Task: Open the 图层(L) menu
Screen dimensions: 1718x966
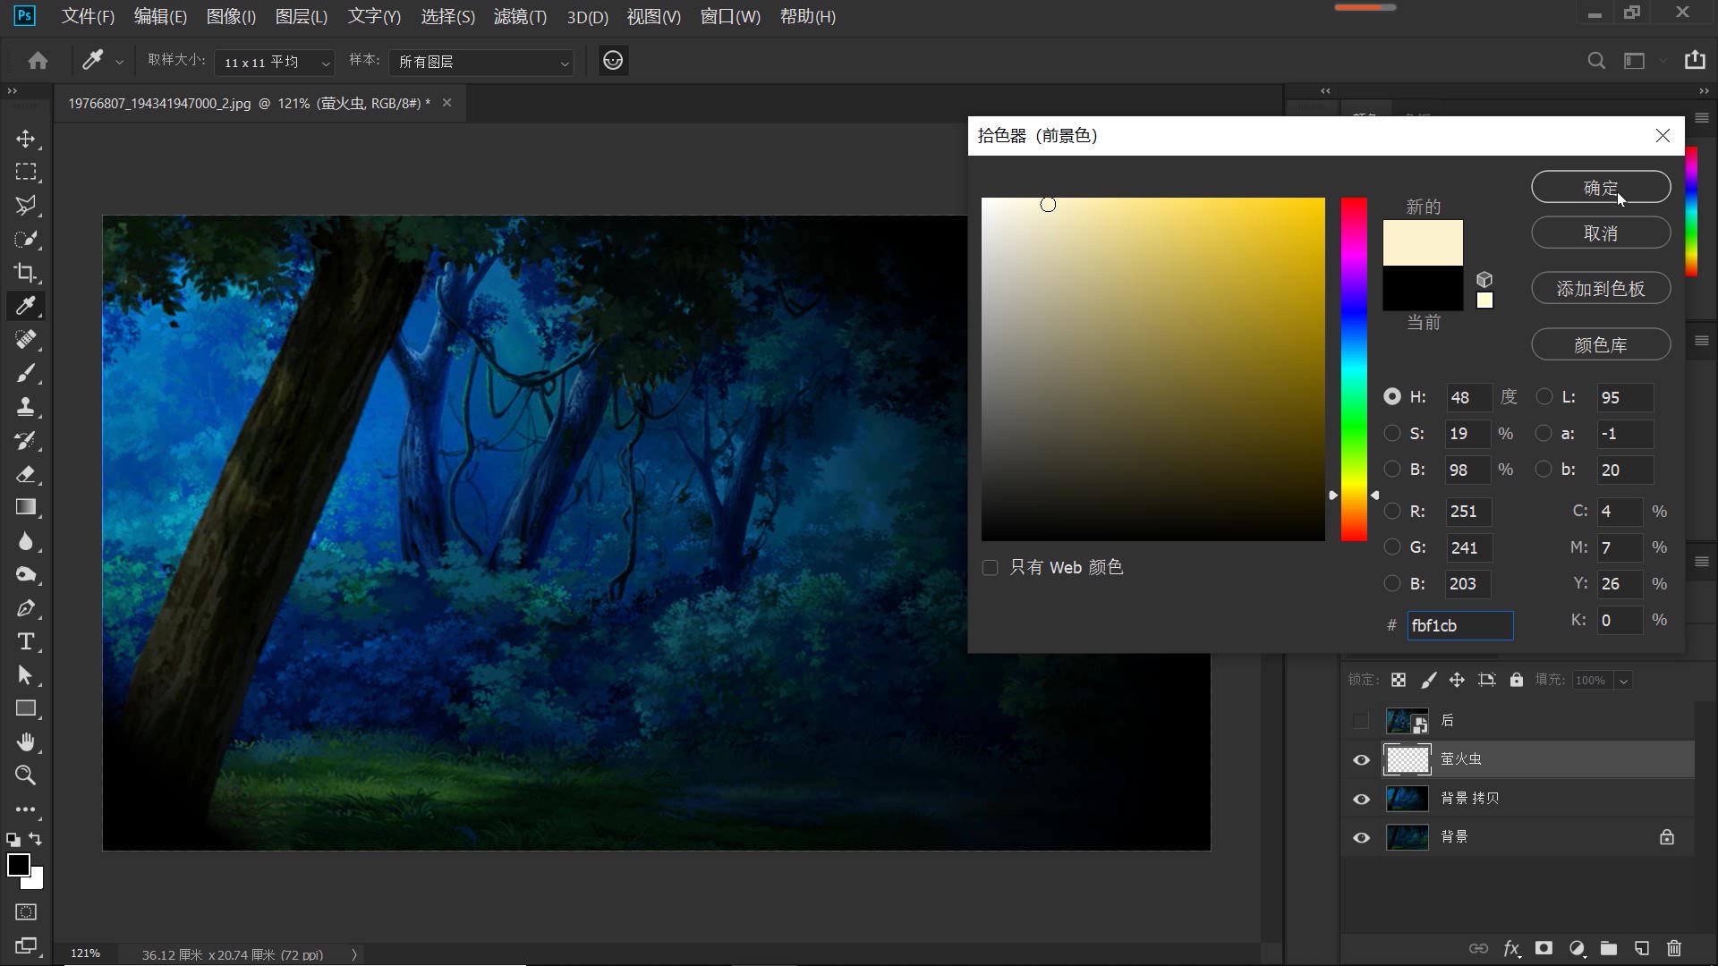Action: [302, 17]
